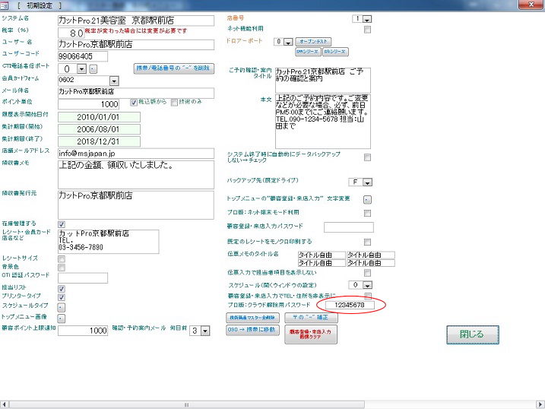Check the TEL・住所を非表示に checkbox
Viewport: 545px width, 409px height.
367,296
